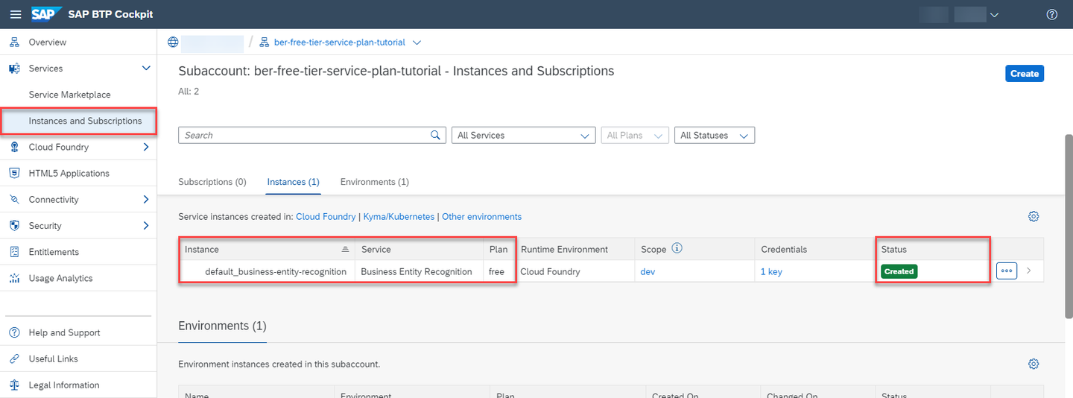Viewport: 1073px width, 398px height.
Task: Click the Cloud Foundry sidebar icon
Action: [x=14, y=147]
